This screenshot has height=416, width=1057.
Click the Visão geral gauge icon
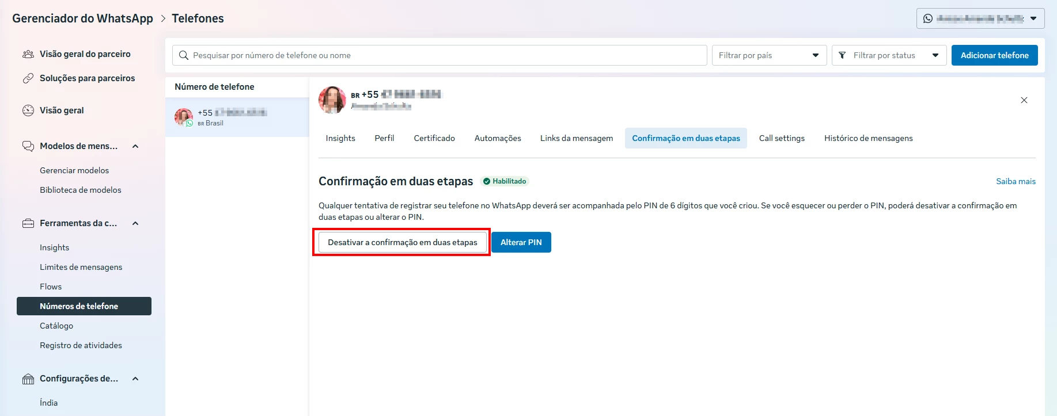(28, 110)
